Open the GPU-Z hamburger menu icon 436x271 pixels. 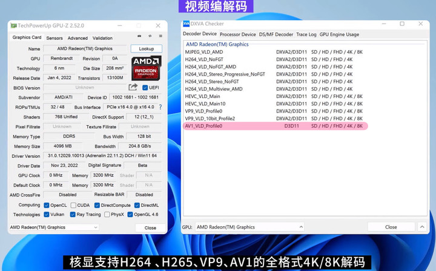point(160,36)
